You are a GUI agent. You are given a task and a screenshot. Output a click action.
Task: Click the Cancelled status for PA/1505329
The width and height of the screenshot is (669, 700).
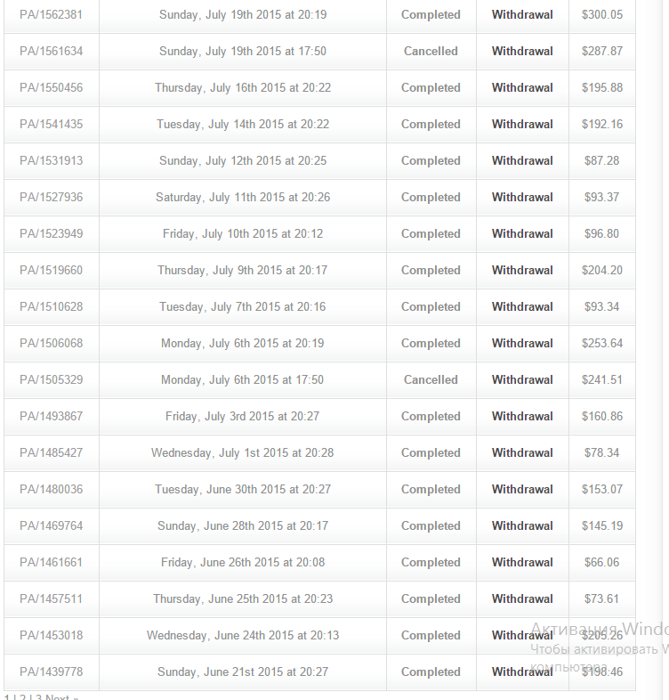click(x=431, y=379)
